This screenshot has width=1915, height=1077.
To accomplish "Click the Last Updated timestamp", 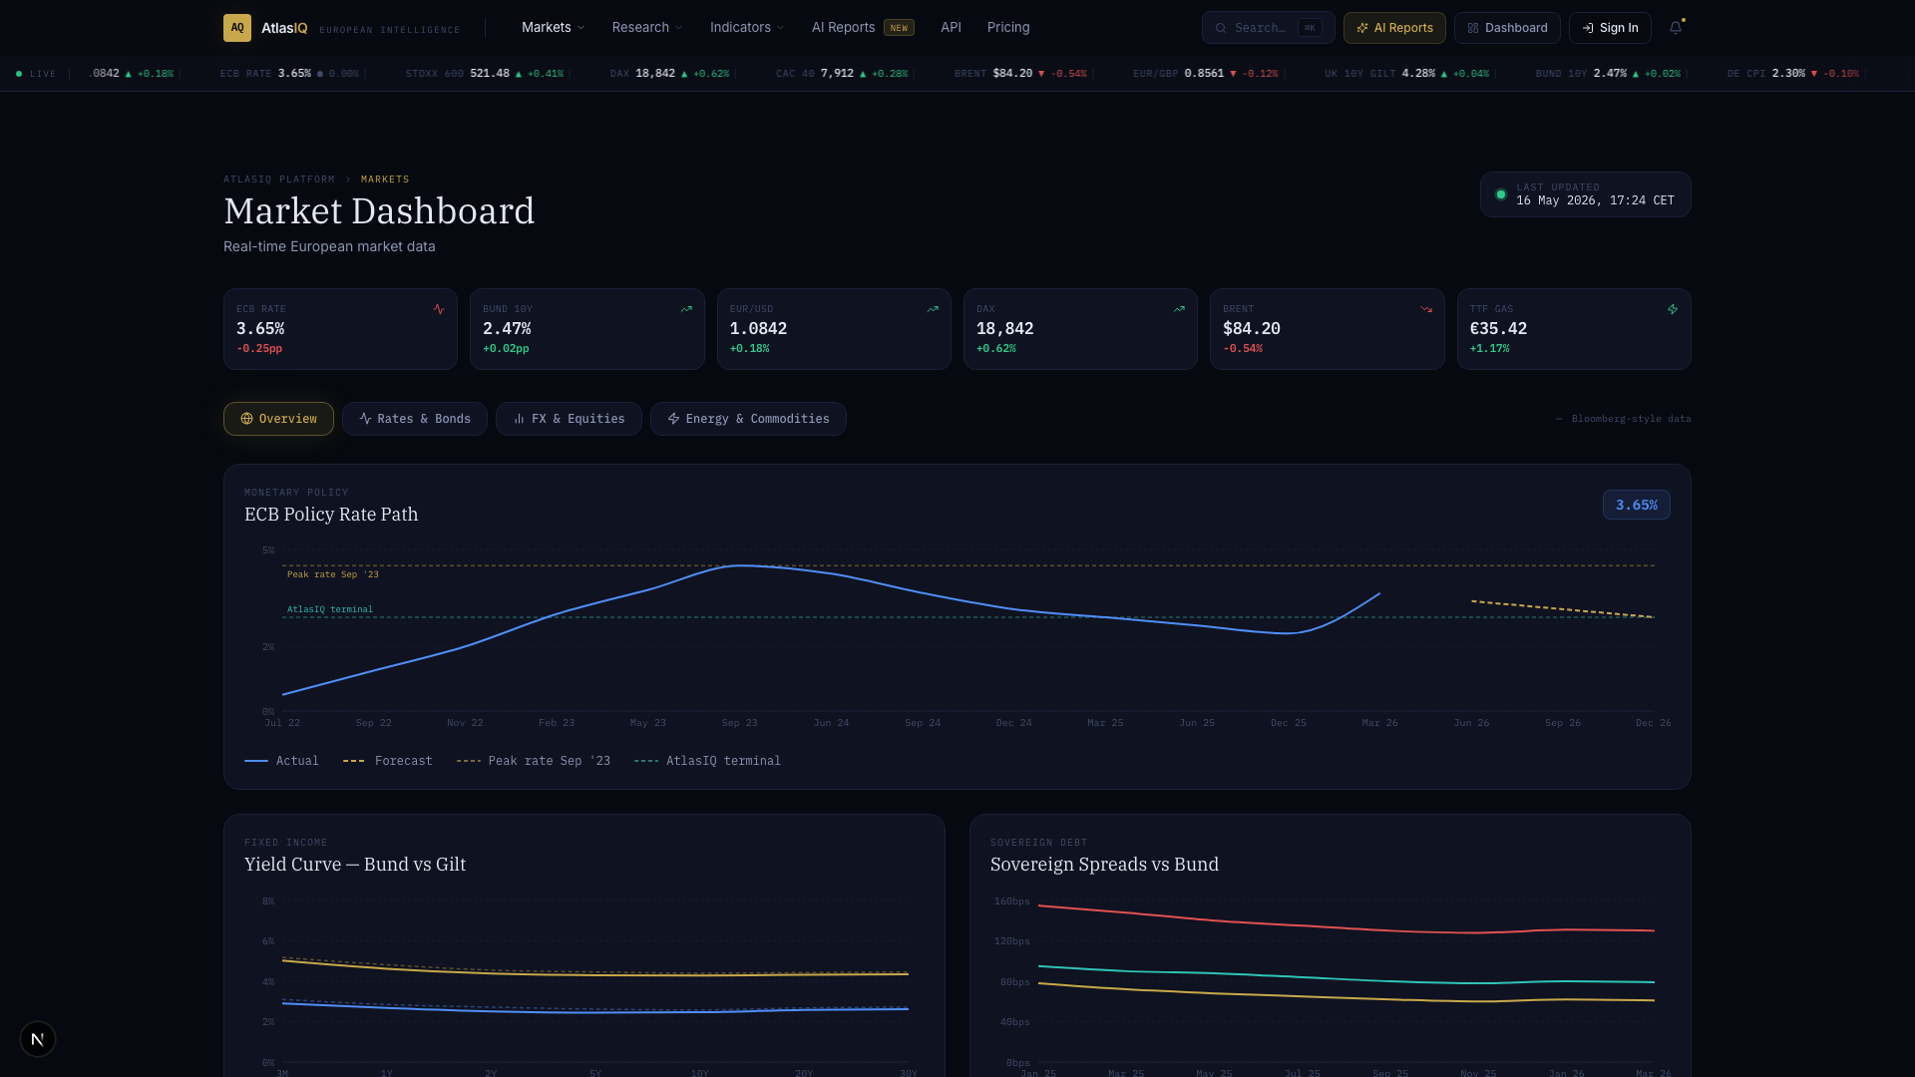I will pos(1595,200).
